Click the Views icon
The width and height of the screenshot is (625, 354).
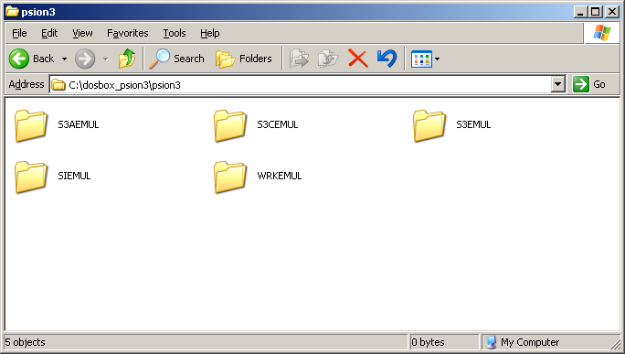(x=421, y=59)
